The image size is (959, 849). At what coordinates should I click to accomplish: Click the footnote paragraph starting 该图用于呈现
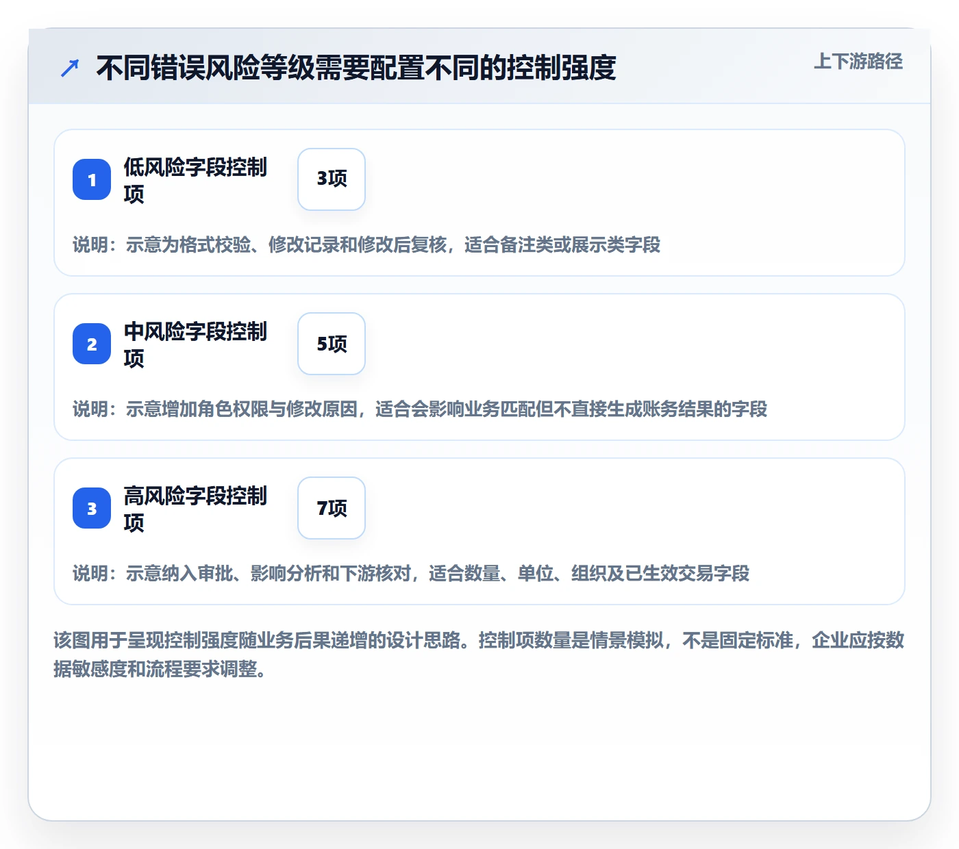pos(479,655)
